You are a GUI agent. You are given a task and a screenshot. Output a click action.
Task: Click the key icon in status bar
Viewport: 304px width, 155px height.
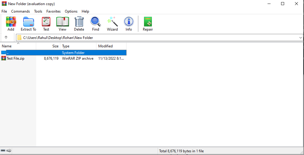(x=9, y=151)
